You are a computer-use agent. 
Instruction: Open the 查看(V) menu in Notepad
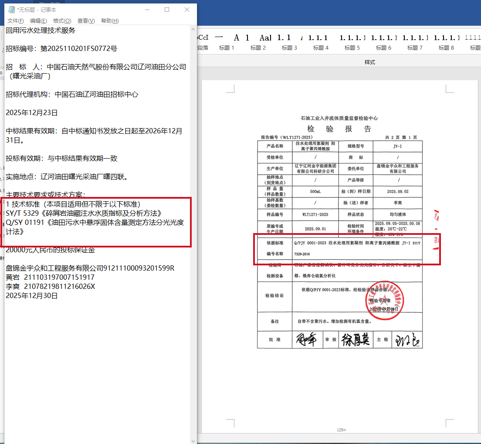[86, 21]
